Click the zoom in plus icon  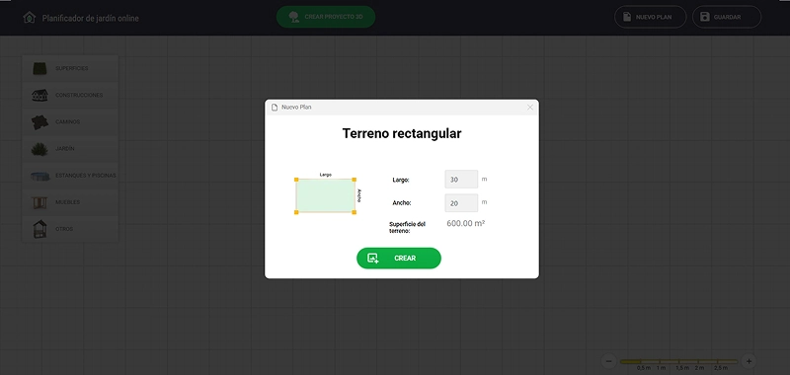[750, 361]
